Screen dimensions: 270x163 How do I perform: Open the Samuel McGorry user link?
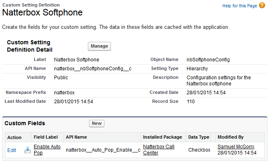click(x=236, y=147)
